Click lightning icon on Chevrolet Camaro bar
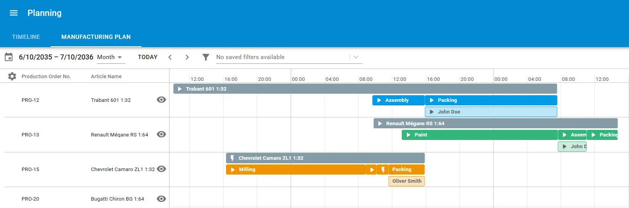The image size is (629, 208). click(x=232, y=158)
